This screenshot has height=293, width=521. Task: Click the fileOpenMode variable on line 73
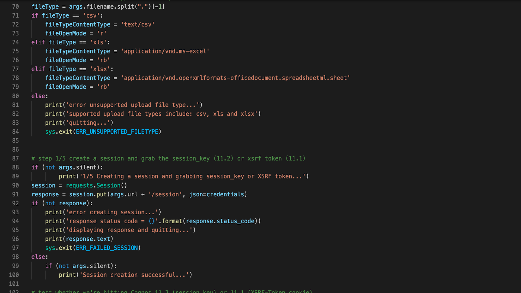coord(66,33)
